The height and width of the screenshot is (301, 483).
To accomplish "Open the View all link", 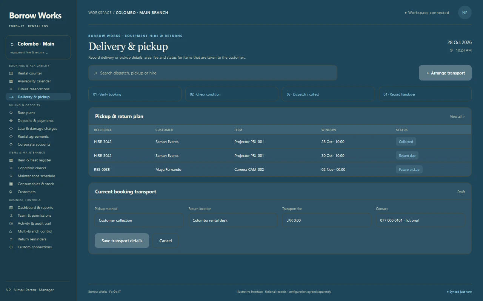I will [457, 117].
